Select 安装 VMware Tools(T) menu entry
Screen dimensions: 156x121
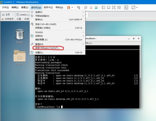[x=47, y=48]
